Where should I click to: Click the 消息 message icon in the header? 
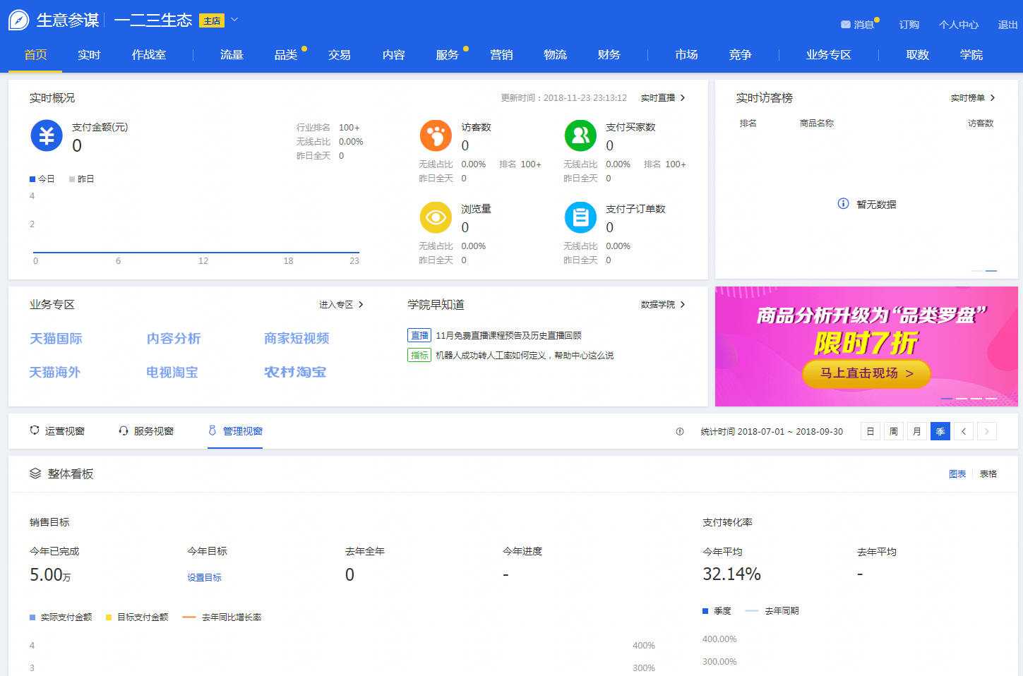click(845, 25)
